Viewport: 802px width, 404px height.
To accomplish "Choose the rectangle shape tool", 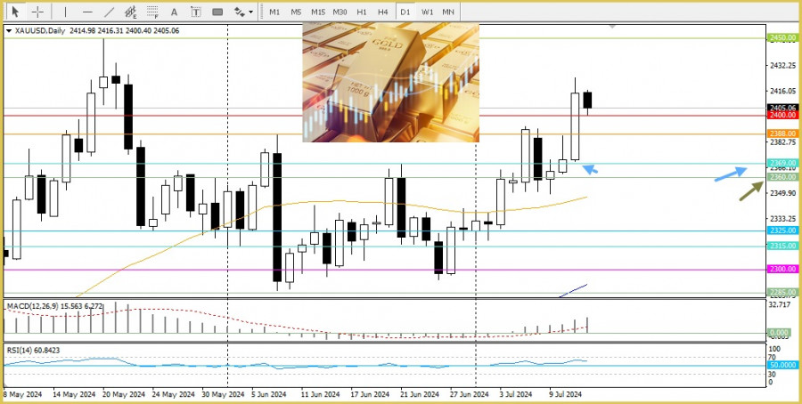I will [217, 12].
